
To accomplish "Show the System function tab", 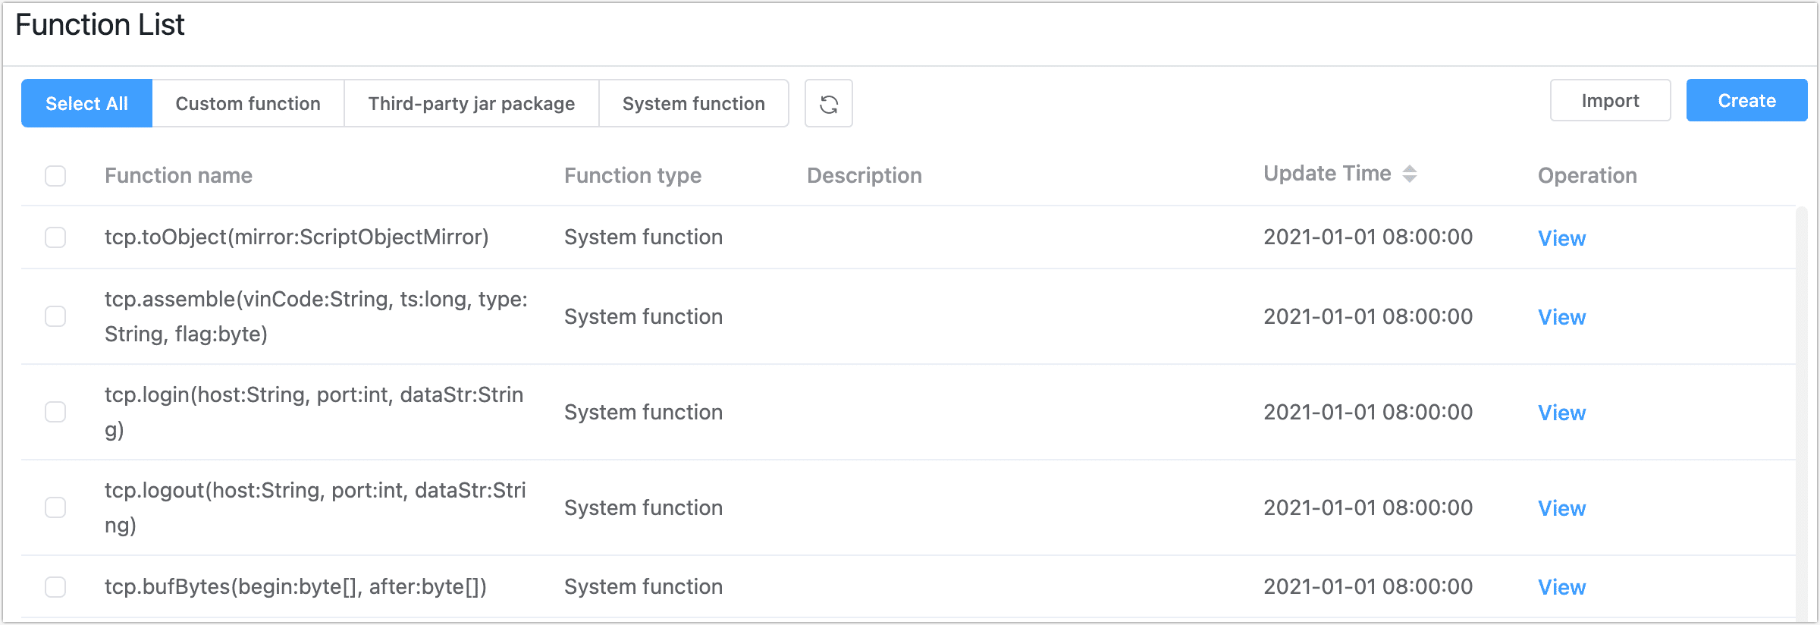I will pyautogui.click(x=694, y=103).
